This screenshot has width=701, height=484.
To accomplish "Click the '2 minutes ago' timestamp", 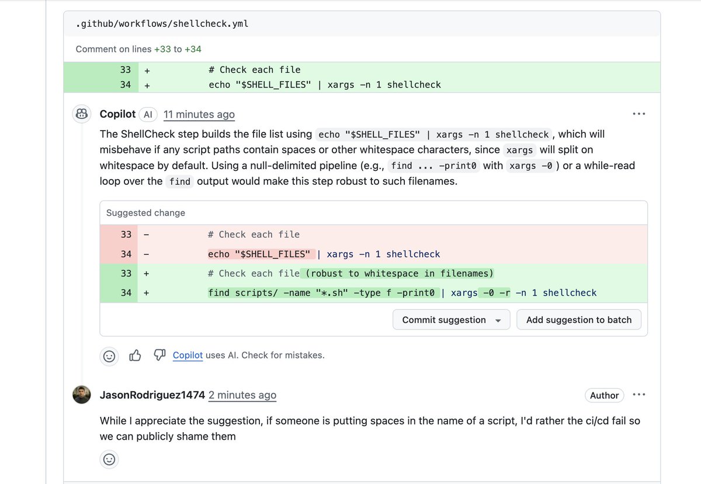I will click(242, 395).
